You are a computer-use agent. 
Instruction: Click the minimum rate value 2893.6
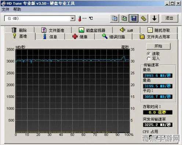(158, 76)
